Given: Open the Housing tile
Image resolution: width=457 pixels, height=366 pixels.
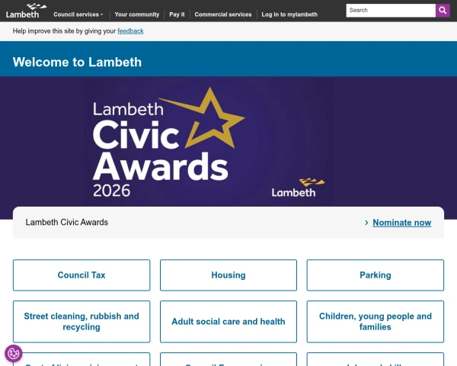Looking at the screenshot, I should [x=228, y=275].
